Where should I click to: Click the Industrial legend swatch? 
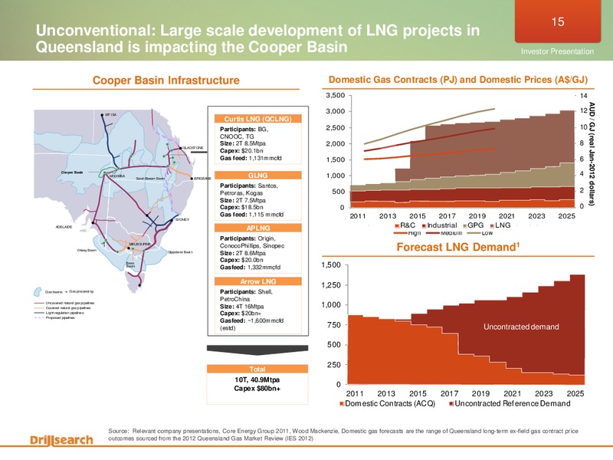(425, 225)
